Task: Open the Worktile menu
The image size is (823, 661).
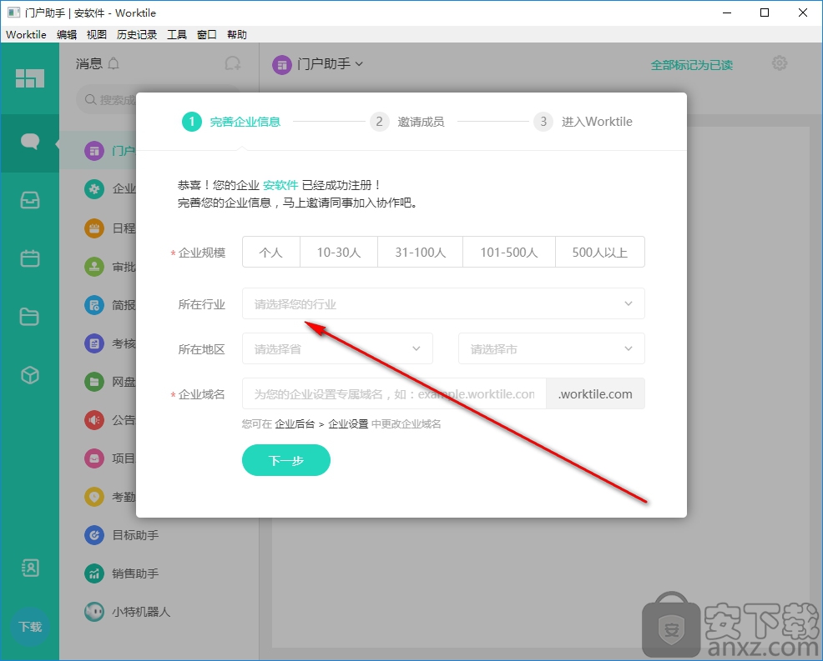Action: coord(26,35)
